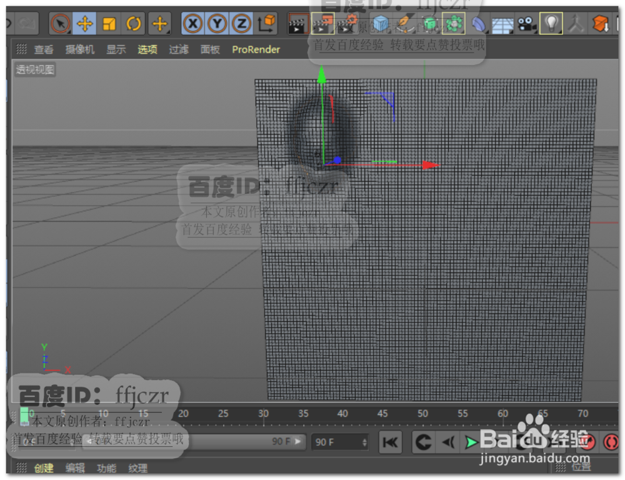The image size is (625, 480).
Task: Toggle Z axis lock
Action: click(241, 24)
